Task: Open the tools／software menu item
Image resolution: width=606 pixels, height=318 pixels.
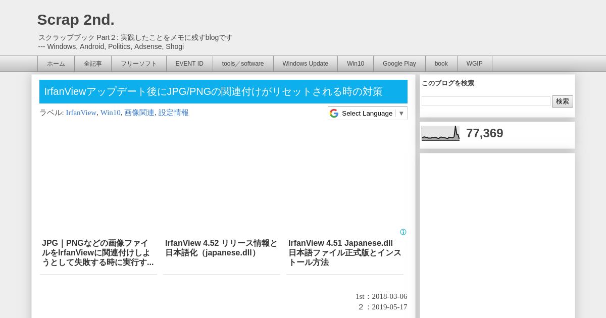Action: pos(243,64)
